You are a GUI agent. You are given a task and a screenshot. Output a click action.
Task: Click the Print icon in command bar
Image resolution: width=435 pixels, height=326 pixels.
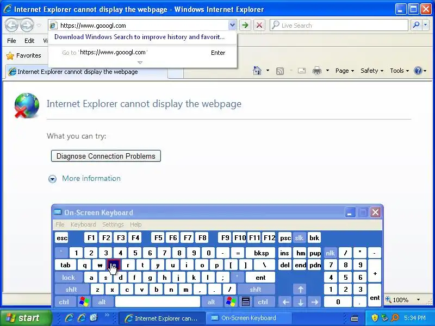pyautogui.click(x=317, y=71)
